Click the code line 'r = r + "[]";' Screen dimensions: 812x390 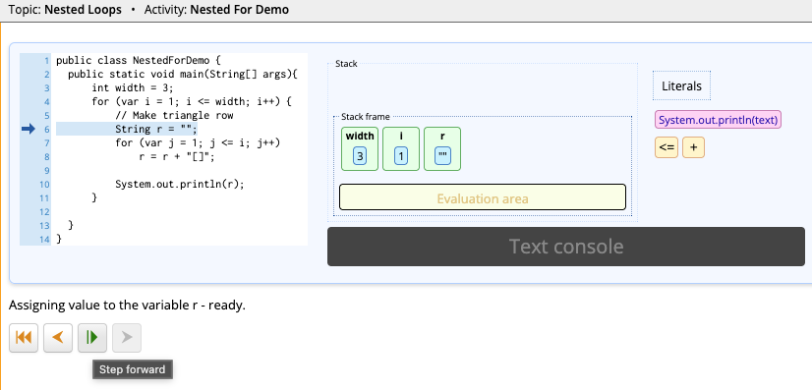tap(176, 156)
